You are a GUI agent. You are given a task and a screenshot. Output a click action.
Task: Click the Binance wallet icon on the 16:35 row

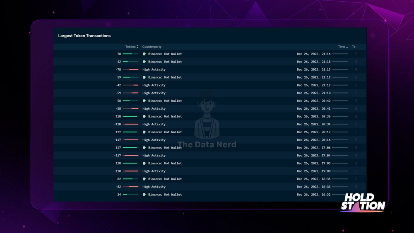tap(144, 179)
